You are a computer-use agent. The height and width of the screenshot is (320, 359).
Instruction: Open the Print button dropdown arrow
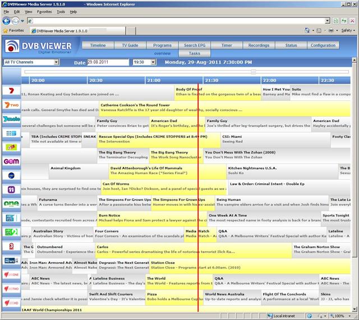(x=337, y=30)
